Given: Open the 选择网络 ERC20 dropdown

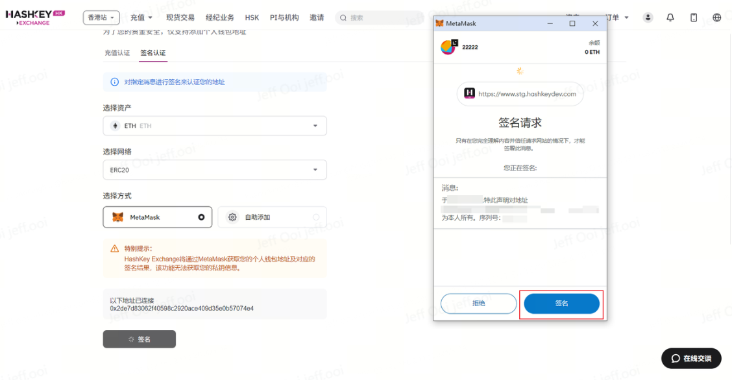Looking at the screenshot, I should coord(215,170).
